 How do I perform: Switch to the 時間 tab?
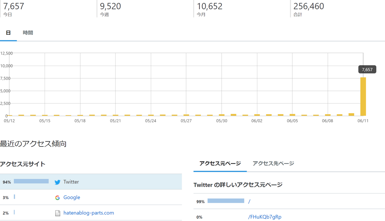point(28,33)
